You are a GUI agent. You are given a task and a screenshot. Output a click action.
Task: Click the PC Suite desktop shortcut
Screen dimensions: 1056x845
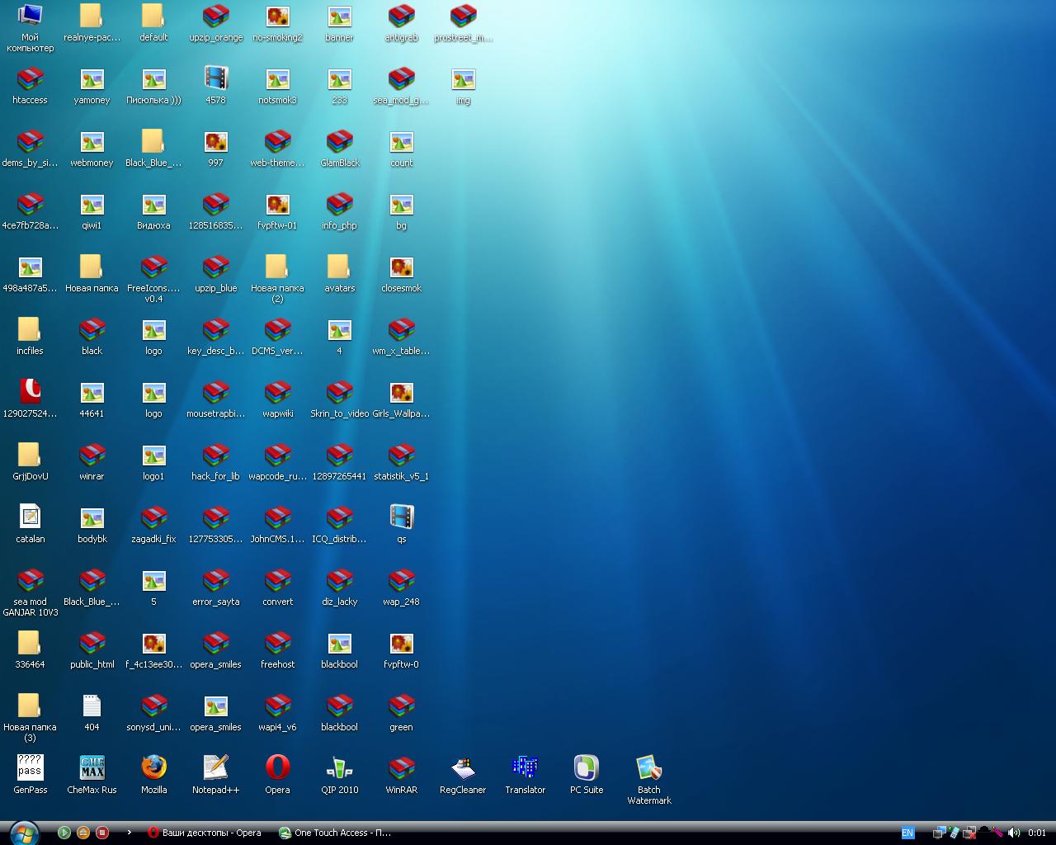587,768
